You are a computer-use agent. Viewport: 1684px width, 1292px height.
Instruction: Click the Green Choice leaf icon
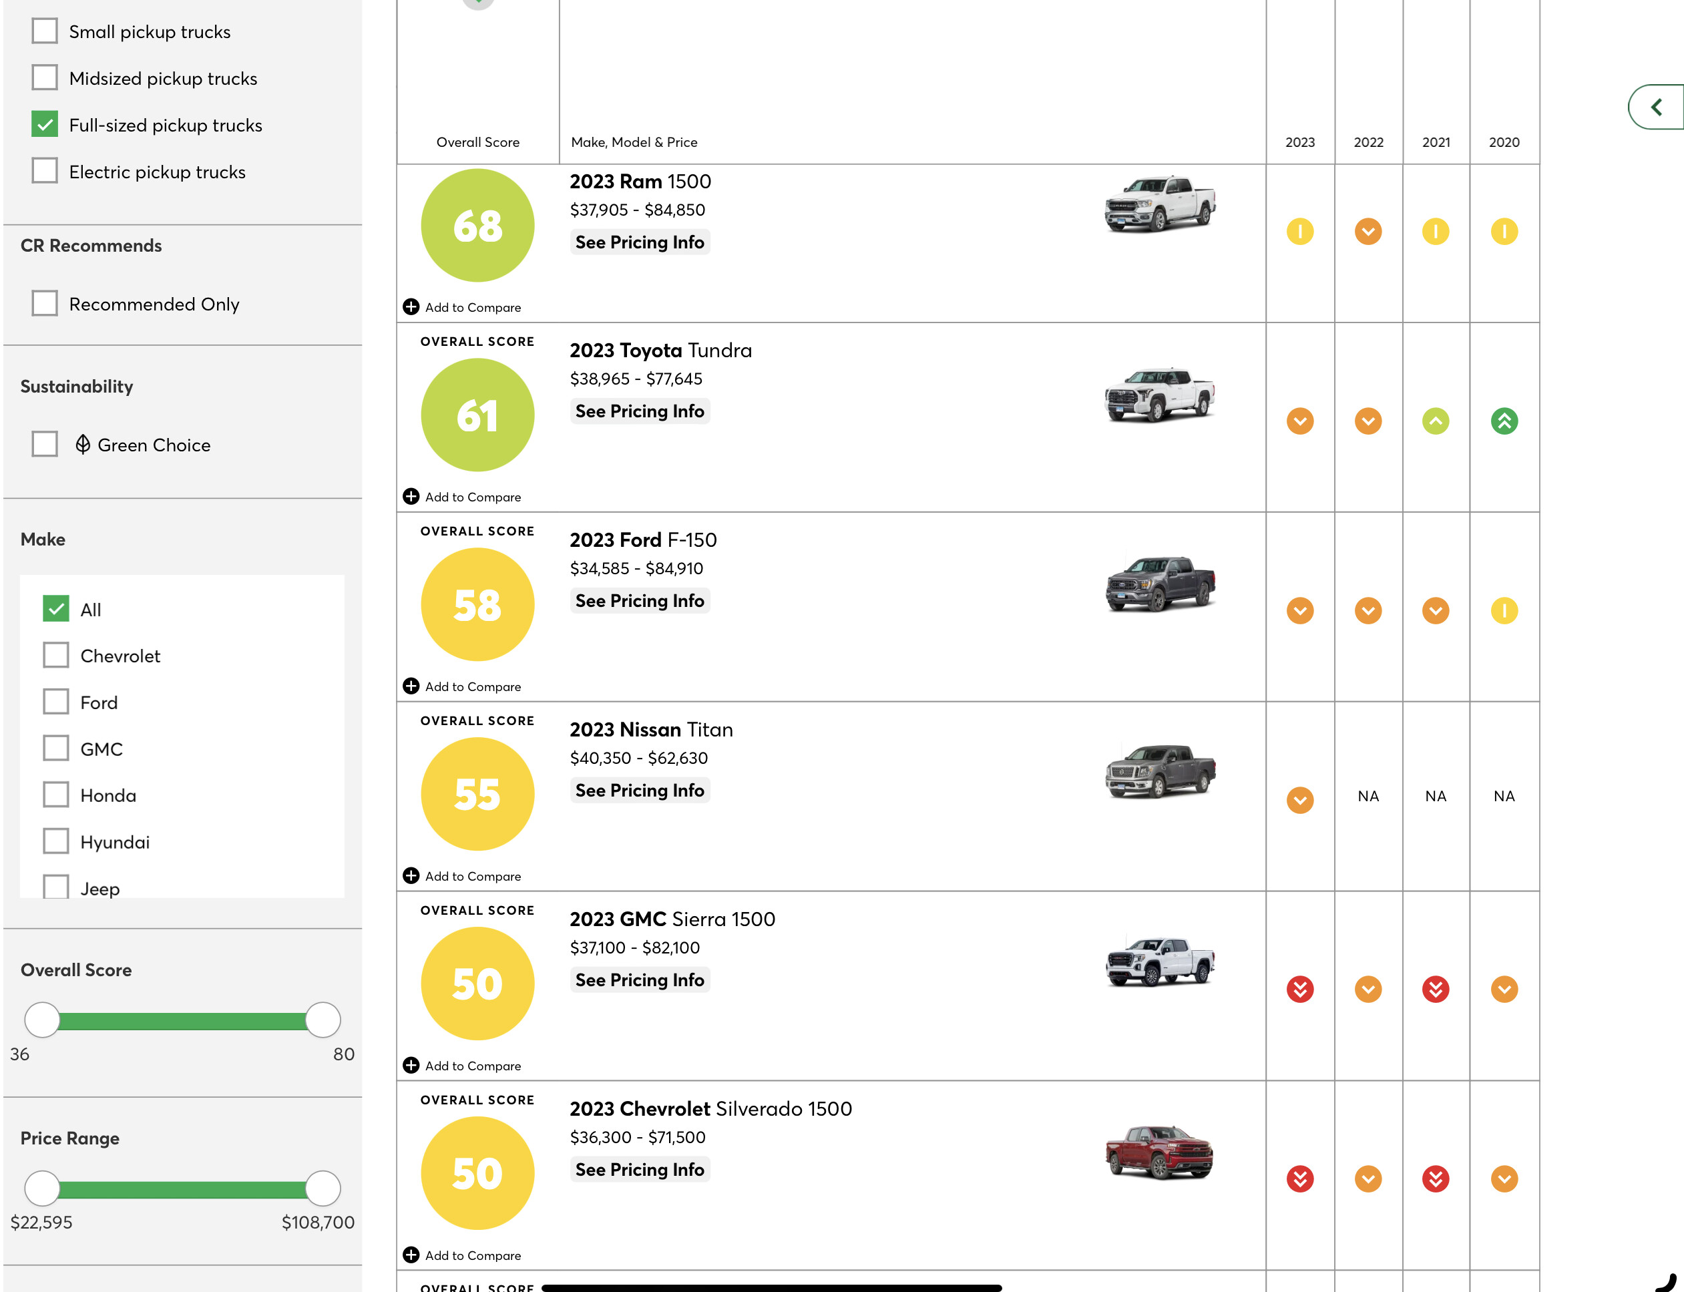(x=82, y=445)
